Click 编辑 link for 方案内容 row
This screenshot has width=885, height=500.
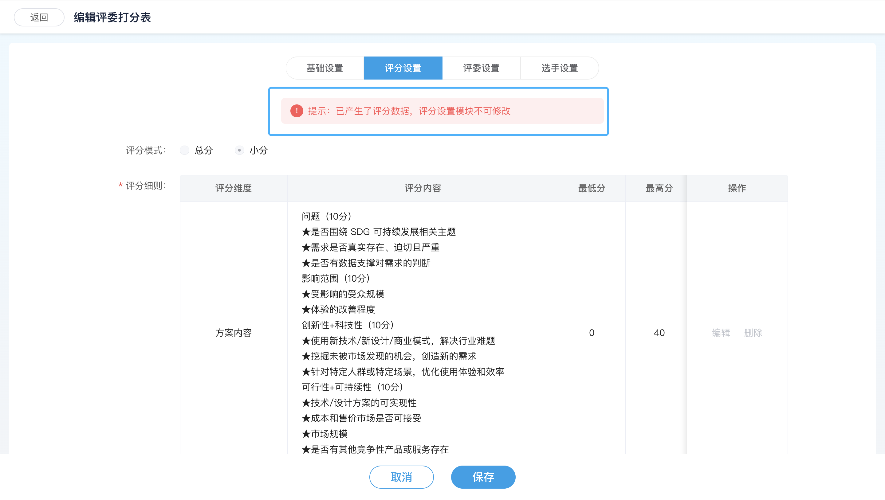tap(721, 333)
